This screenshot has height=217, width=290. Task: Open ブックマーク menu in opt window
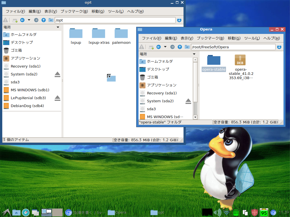pyautogui.click(x=74, y=11)
